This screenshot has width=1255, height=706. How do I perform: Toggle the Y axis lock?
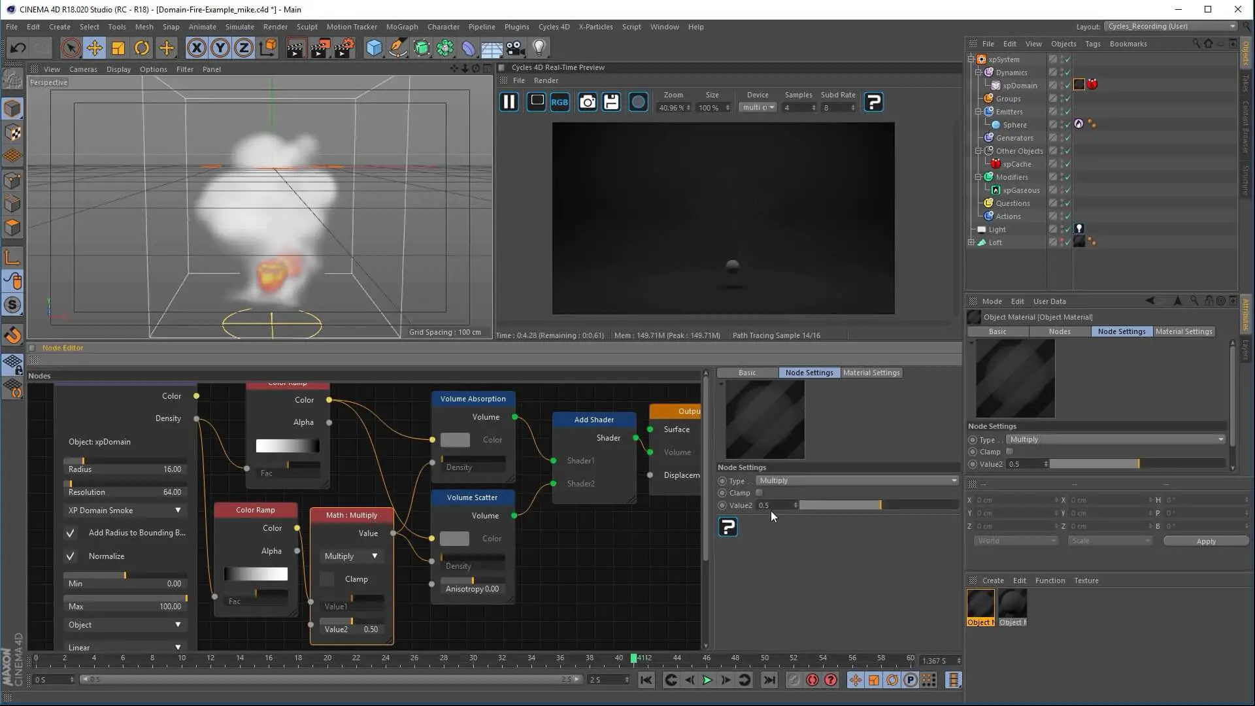(220, 48)
